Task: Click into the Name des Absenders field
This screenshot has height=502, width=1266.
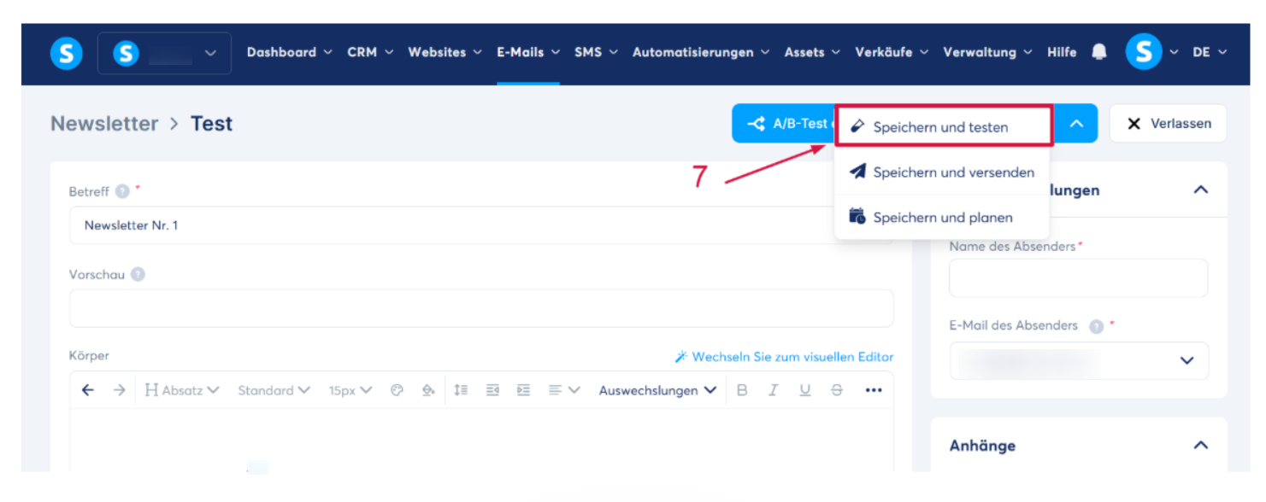Action: (1079, 278)
